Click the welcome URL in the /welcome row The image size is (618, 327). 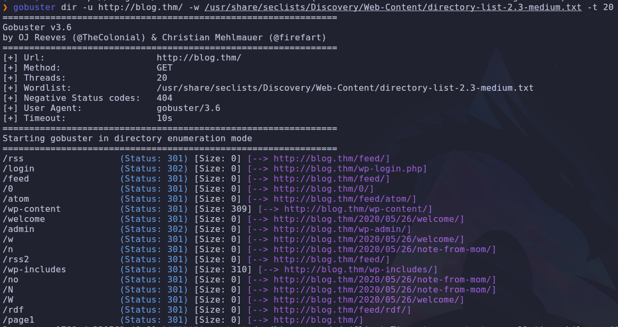click(x=367, y=219)
